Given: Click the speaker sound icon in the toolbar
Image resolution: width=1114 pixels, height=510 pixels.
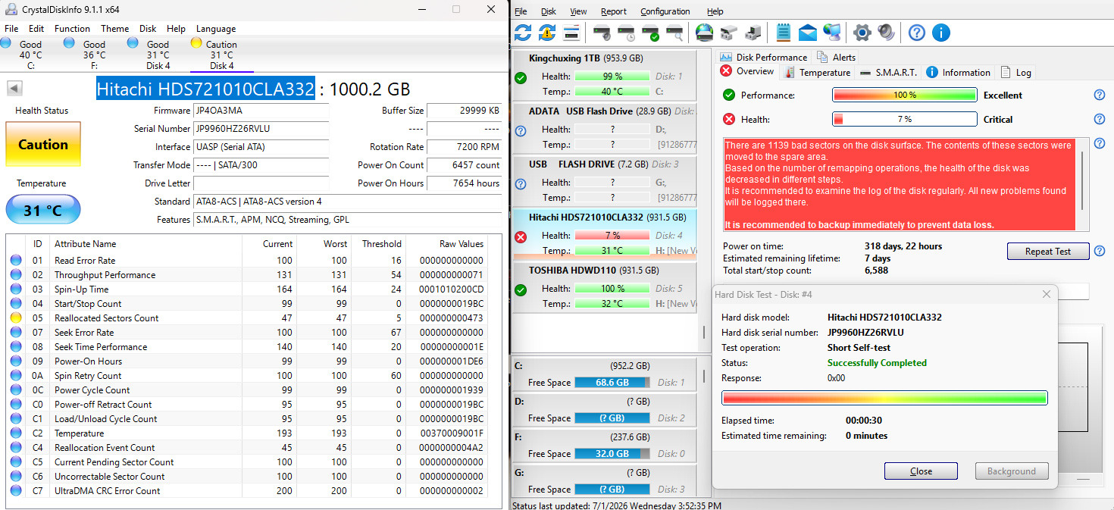Looking at the screenshot, I should (x=886, y=33).
